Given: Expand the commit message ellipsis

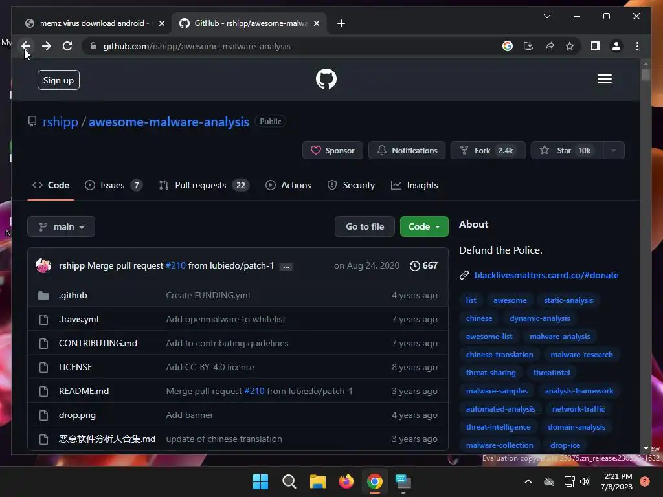Looking at the screenshot, I should click(286, 267).
